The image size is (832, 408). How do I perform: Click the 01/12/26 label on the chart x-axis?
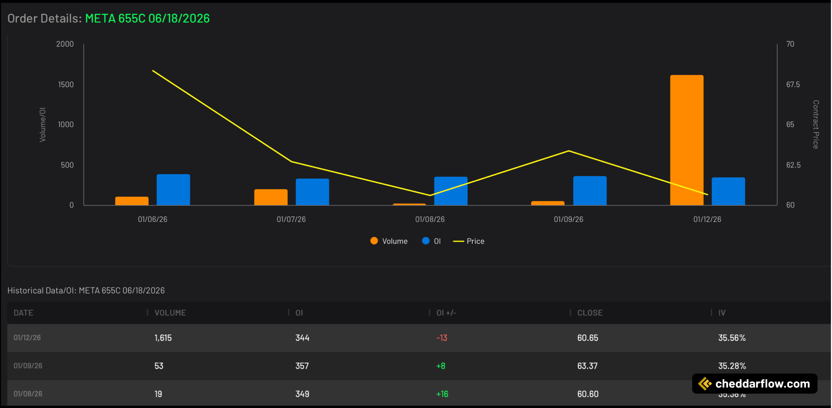[707, 219]
